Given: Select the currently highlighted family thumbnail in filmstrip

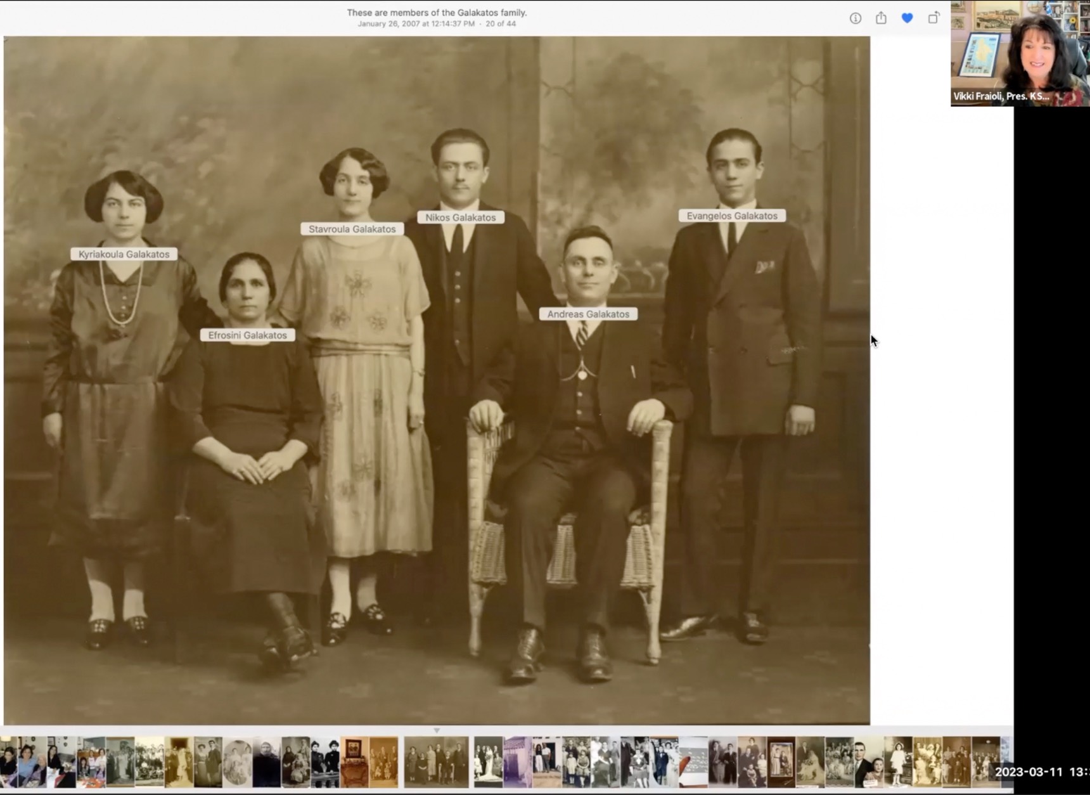Looking at the screenshot, I should (x=436, y=761).
